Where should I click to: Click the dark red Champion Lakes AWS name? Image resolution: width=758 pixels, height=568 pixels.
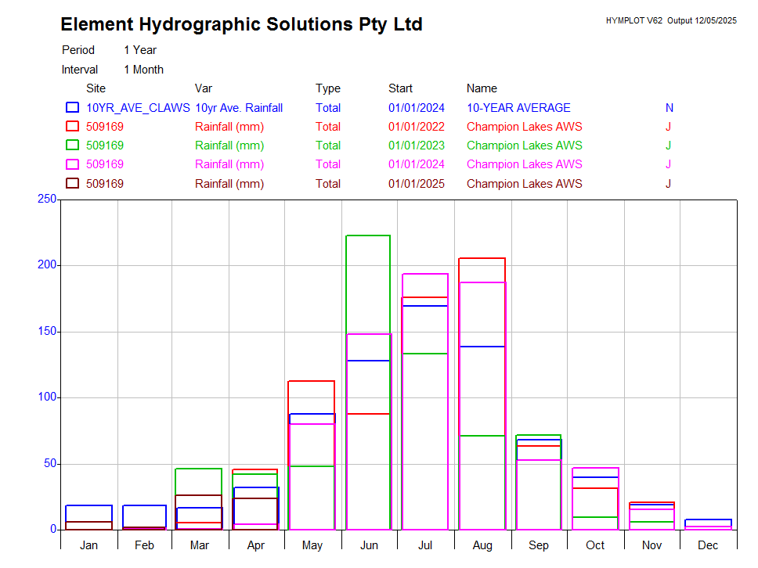click(x=525, y=184)
